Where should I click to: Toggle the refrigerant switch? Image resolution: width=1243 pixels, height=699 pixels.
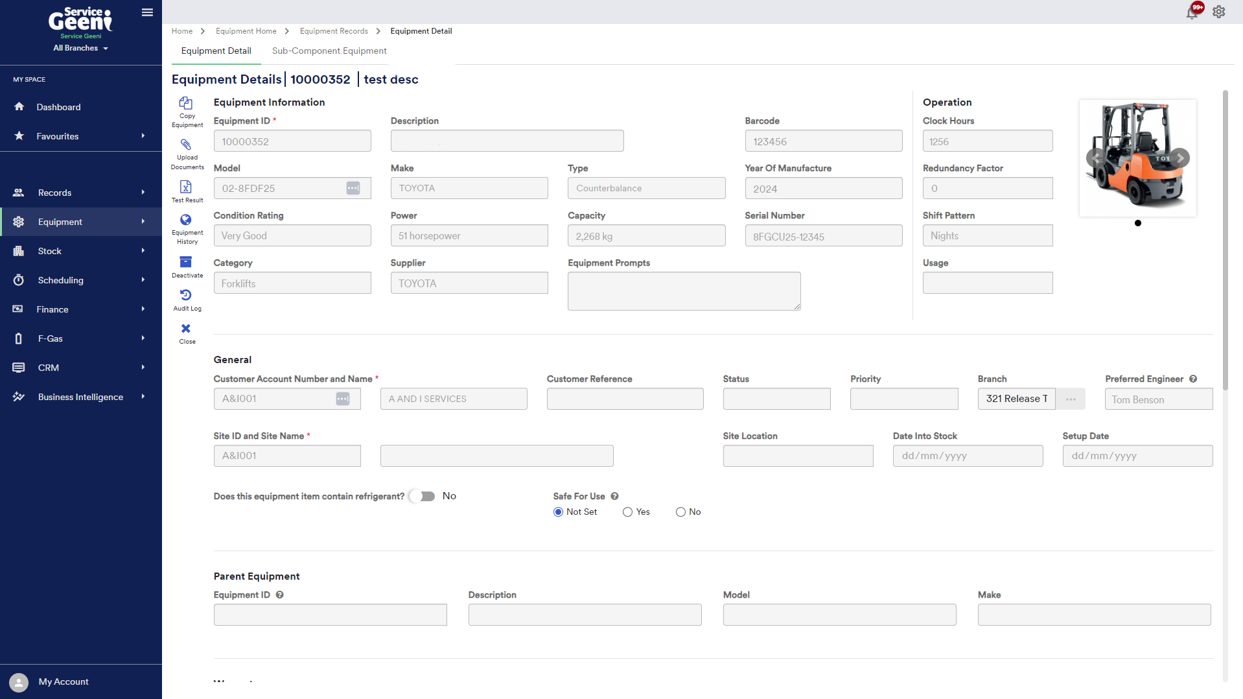point(423,497)
